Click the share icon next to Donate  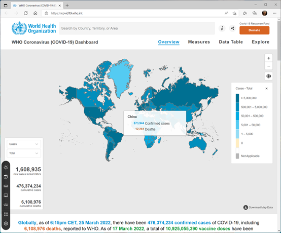click(232, 28)
